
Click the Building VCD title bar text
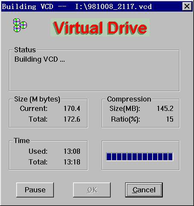click(x=77, y=6)
